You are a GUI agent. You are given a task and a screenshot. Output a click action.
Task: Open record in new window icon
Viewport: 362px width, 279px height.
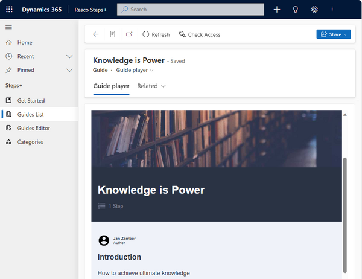click(x=129, y=34)
